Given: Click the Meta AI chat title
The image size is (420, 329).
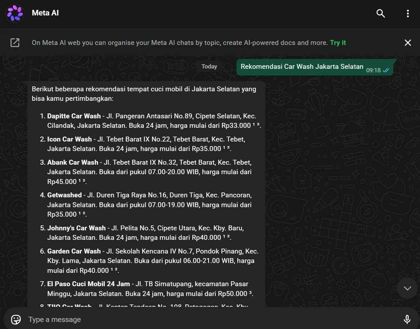Looking at the screenshot, I should tap(45, 13).
